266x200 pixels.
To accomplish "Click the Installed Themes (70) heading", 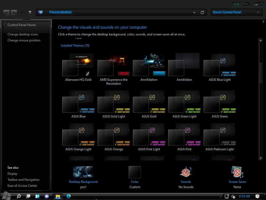I will click(x=75, y=45).
